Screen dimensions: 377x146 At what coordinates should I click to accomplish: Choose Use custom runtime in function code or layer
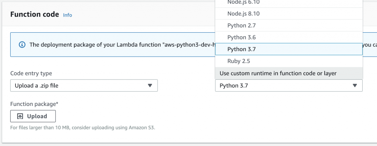(x=289, y=73)
